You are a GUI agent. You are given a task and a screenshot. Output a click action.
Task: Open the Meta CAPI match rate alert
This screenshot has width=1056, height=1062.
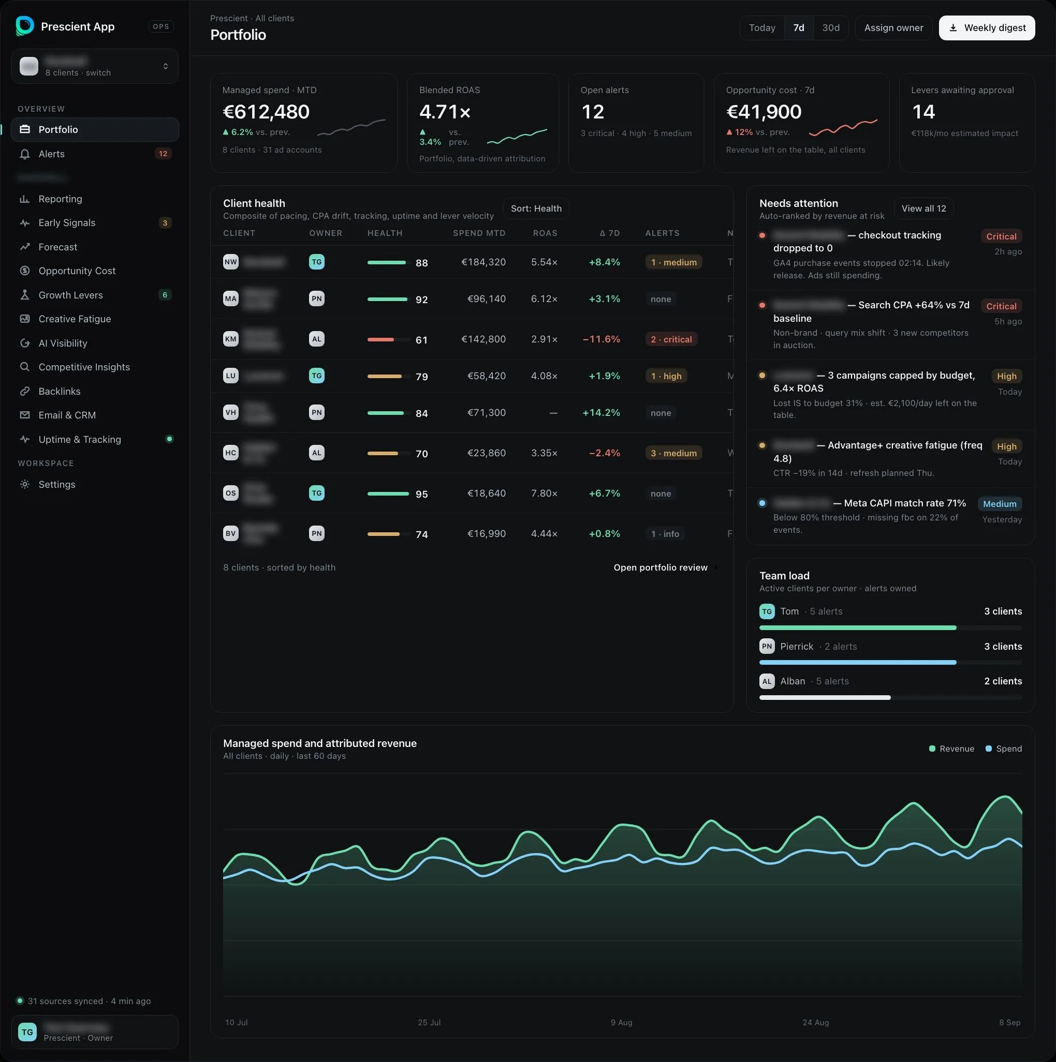point(890,516)
